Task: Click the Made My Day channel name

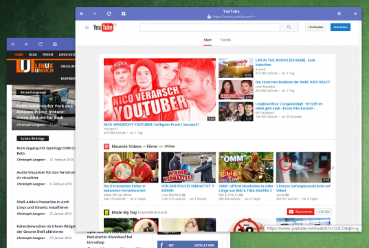Action: (x=124, y=212)
